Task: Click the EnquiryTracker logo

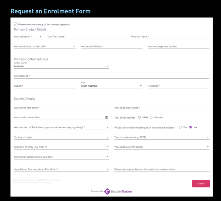Action: 118,191
